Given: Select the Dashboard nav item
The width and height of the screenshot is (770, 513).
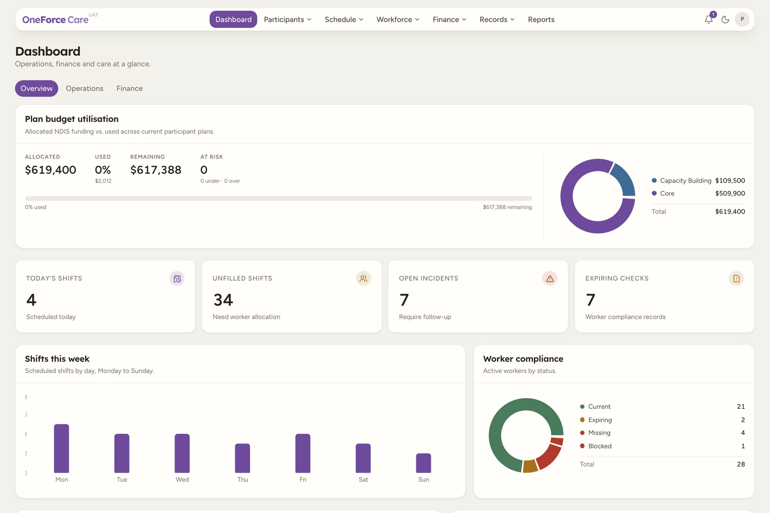Looking at the screenshot, I should (233, 19).
